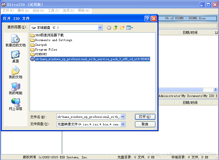Expand the 文件名 filename dropdown arrow
The image size is (219, 160).
coord(123,117)
